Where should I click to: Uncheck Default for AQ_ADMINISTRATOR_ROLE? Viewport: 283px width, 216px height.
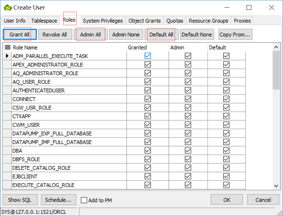(226, 73)
